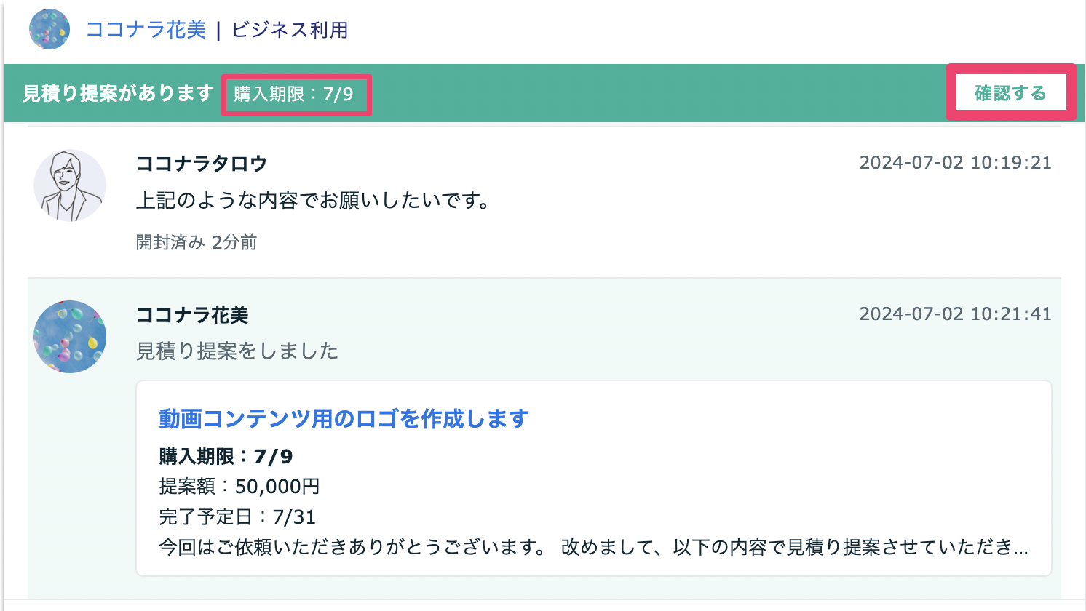Viewport: 1086px width, 611px height.
Task: Click ココナラタロウ's profile avatar
Action: tap(69, 185)
